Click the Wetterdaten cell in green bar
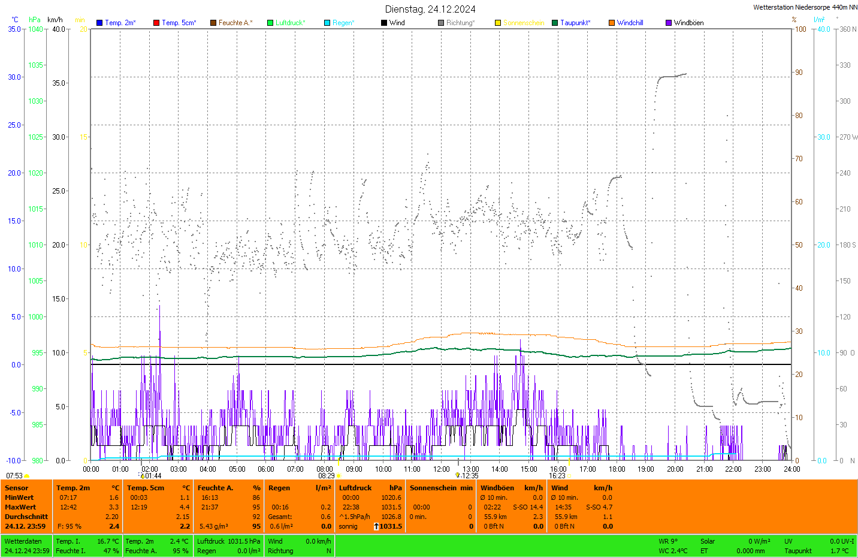The width and height of the screenshot is (858, 558). (23, 541)
